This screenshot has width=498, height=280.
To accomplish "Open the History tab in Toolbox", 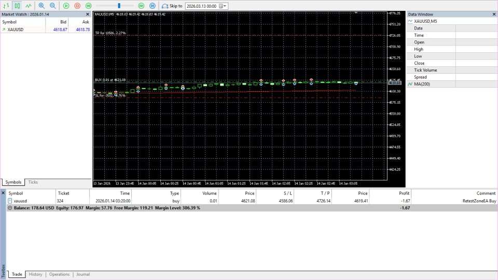I will [36, 274].
